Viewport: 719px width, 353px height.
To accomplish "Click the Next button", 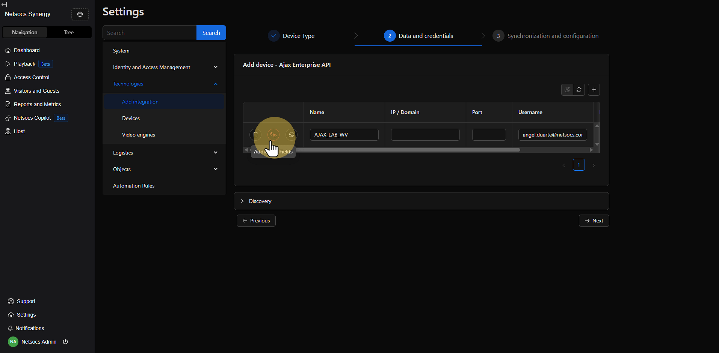I will click(594, 221).
